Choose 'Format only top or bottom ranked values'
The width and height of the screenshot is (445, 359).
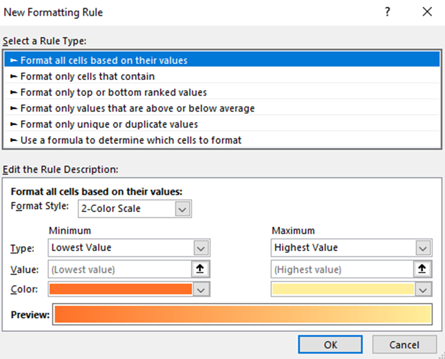(x=113, y=92)
